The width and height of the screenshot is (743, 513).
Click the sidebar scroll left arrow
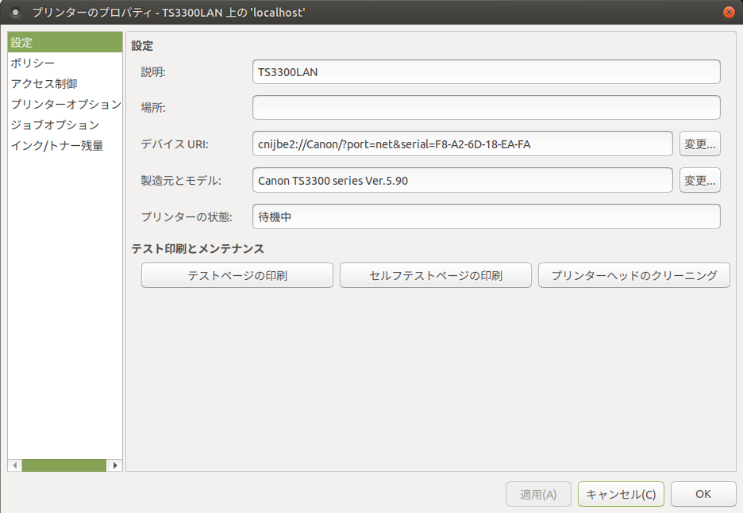coord(14,465)
